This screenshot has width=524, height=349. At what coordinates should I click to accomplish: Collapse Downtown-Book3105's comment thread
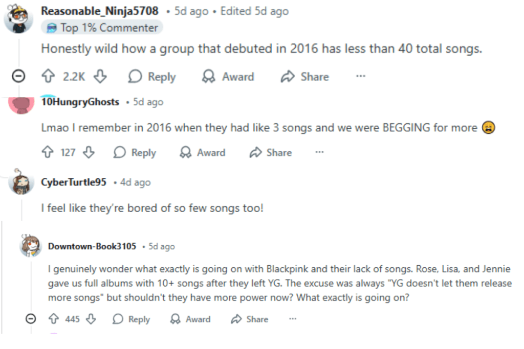coord(31,319)
